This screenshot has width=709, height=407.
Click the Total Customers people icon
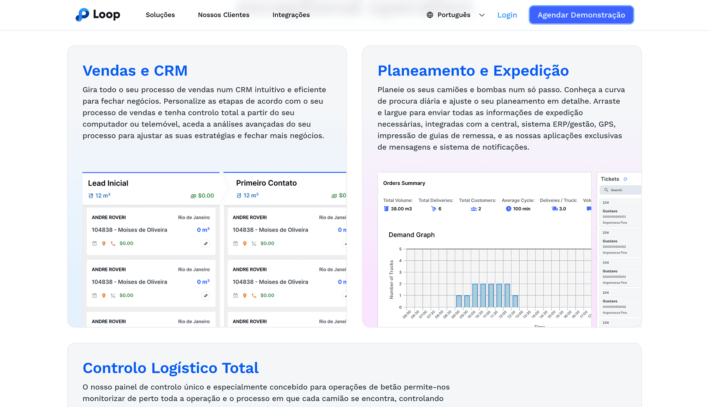click(x=473, y=209)
